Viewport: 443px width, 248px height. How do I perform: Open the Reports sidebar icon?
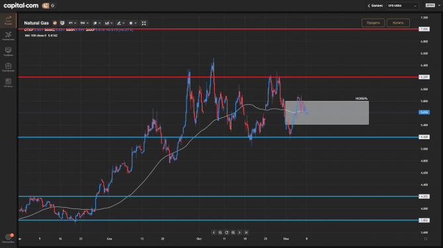[x=8, y=83]
